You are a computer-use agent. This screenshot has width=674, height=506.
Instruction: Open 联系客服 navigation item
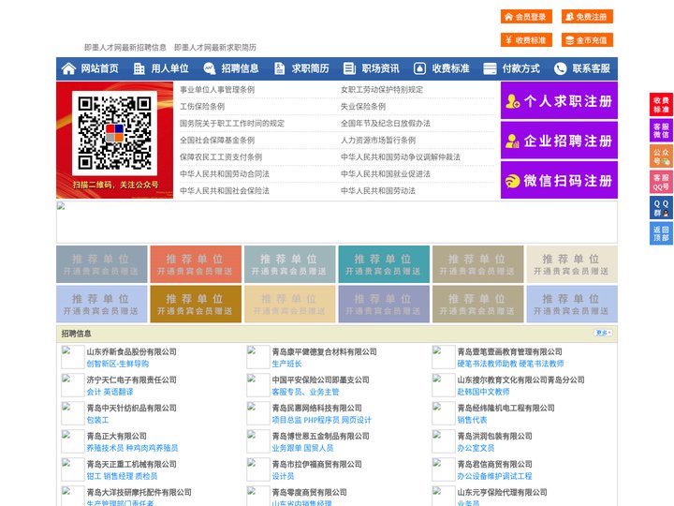(591, 68)
